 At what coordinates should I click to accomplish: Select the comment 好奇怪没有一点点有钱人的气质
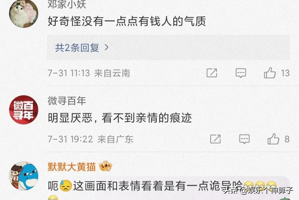click(x=127, y=21)
